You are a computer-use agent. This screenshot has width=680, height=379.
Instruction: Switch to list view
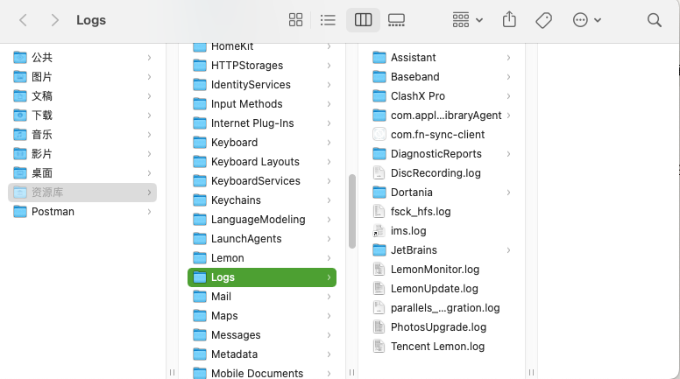click(x=328, y=20)
